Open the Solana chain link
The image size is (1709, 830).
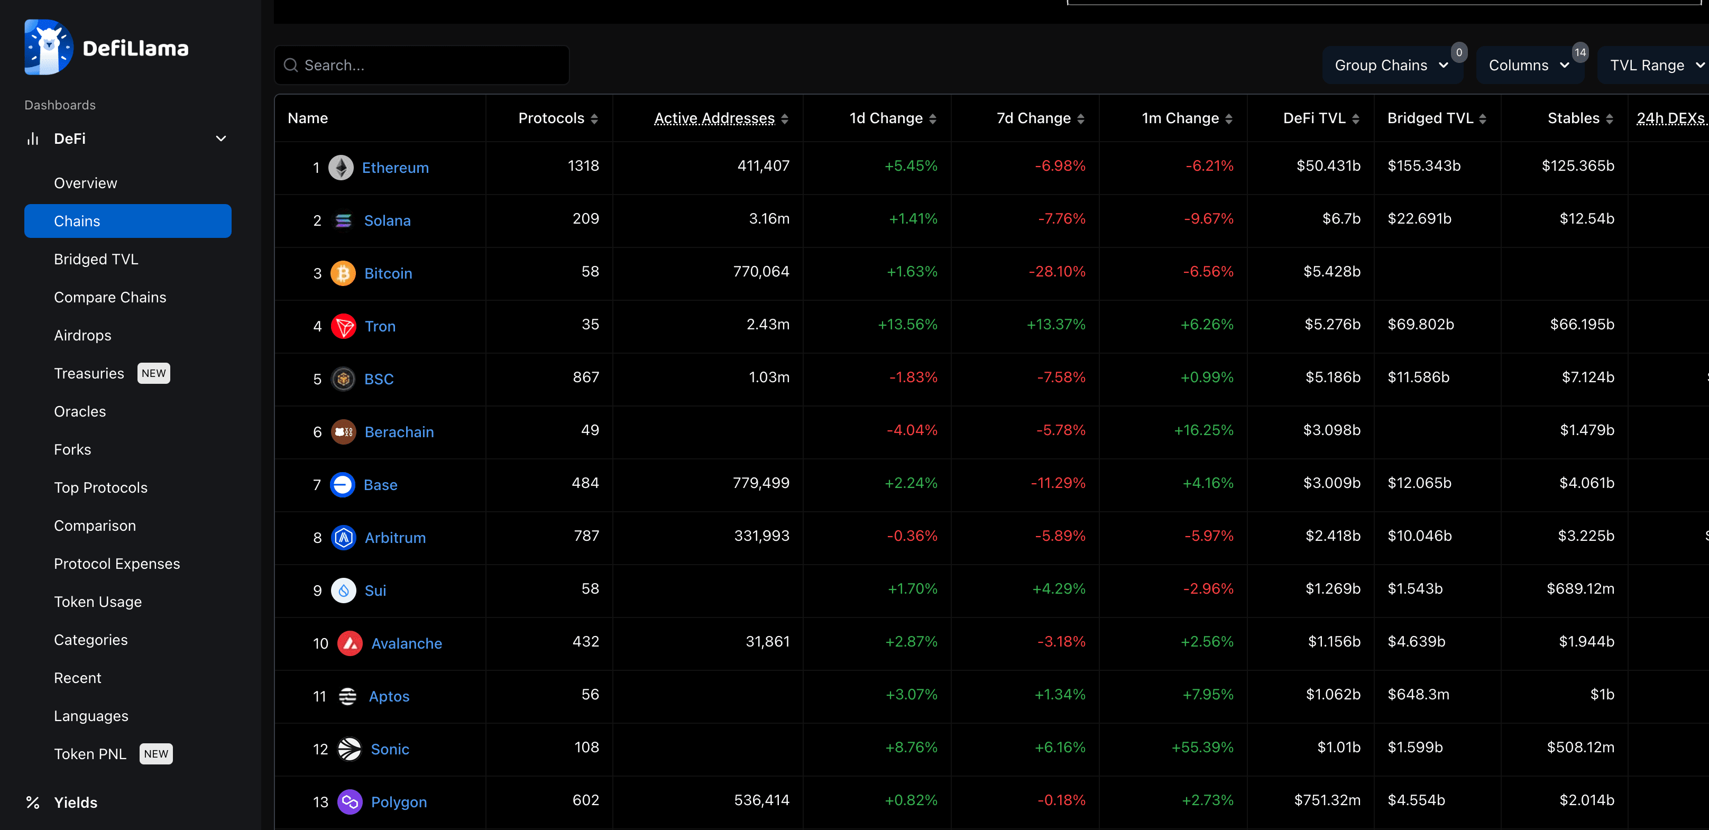pyautogui.click(x=388, y=220)
